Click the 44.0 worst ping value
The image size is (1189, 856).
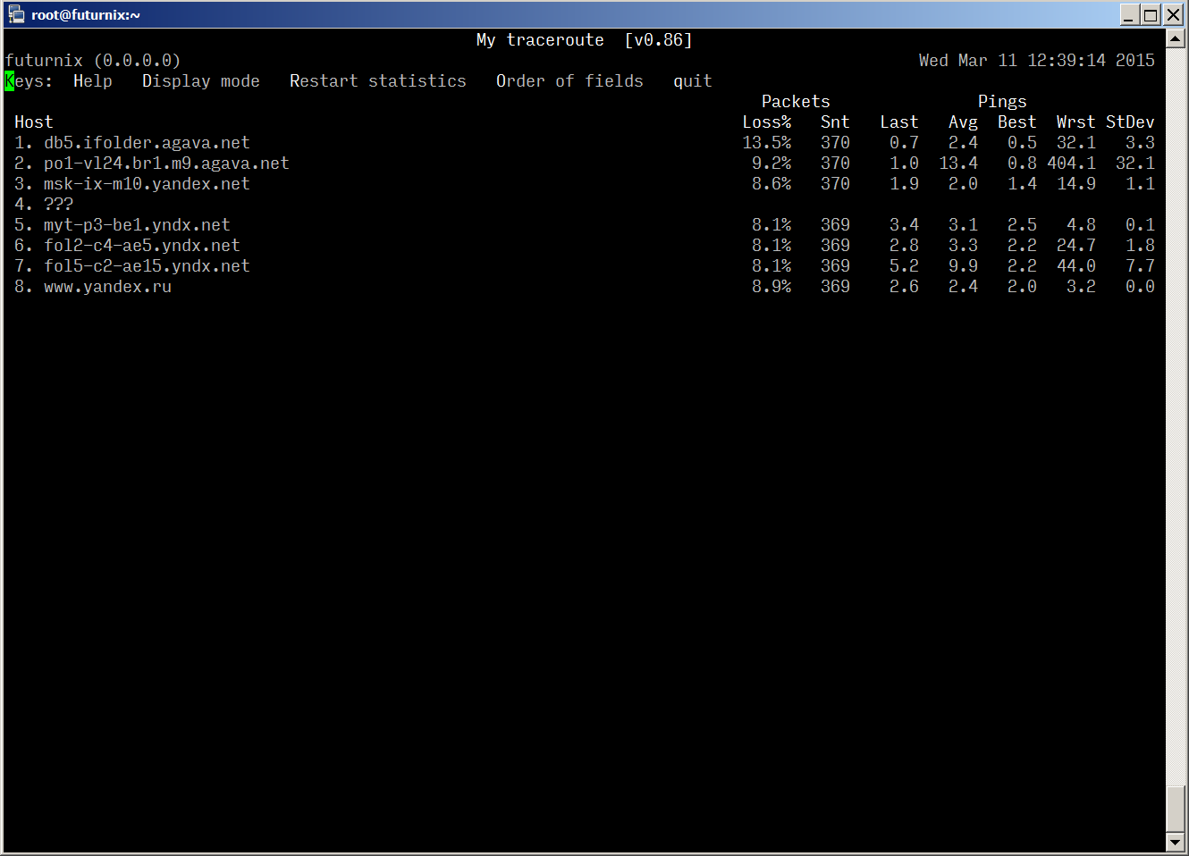pyautogui.click(x=1076, y=266)
